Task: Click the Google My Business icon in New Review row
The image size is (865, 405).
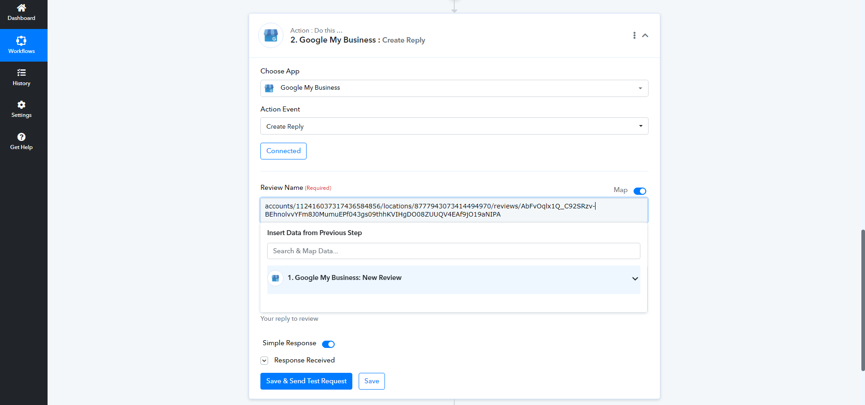Action: tap(275, 278)
